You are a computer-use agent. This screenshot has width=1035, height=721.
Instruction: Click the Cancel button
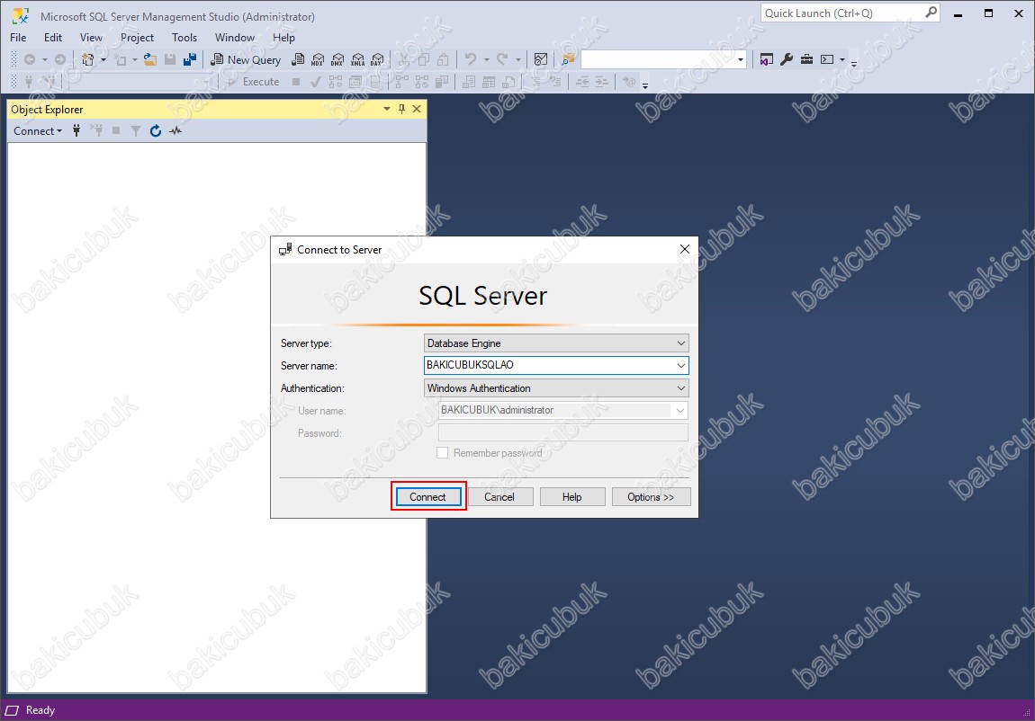(x=499, y=497)
